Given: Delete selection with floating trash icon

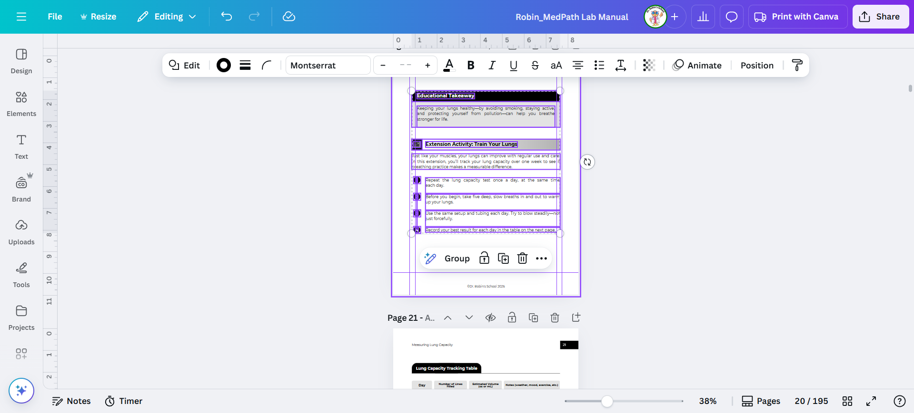Looking at the screenshot, I should (x=522, y=258).
